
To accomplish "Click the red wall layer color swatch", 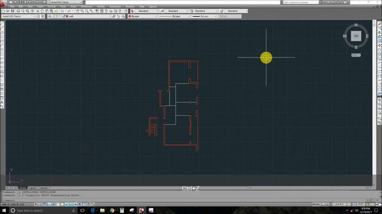I will pyautogui.click(x=67, y=16).
